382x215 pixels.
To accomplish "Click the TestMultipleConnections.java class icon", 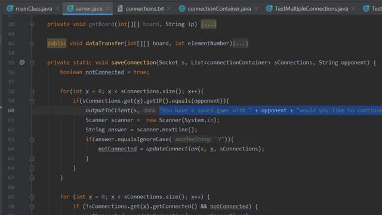I will 269,8.
